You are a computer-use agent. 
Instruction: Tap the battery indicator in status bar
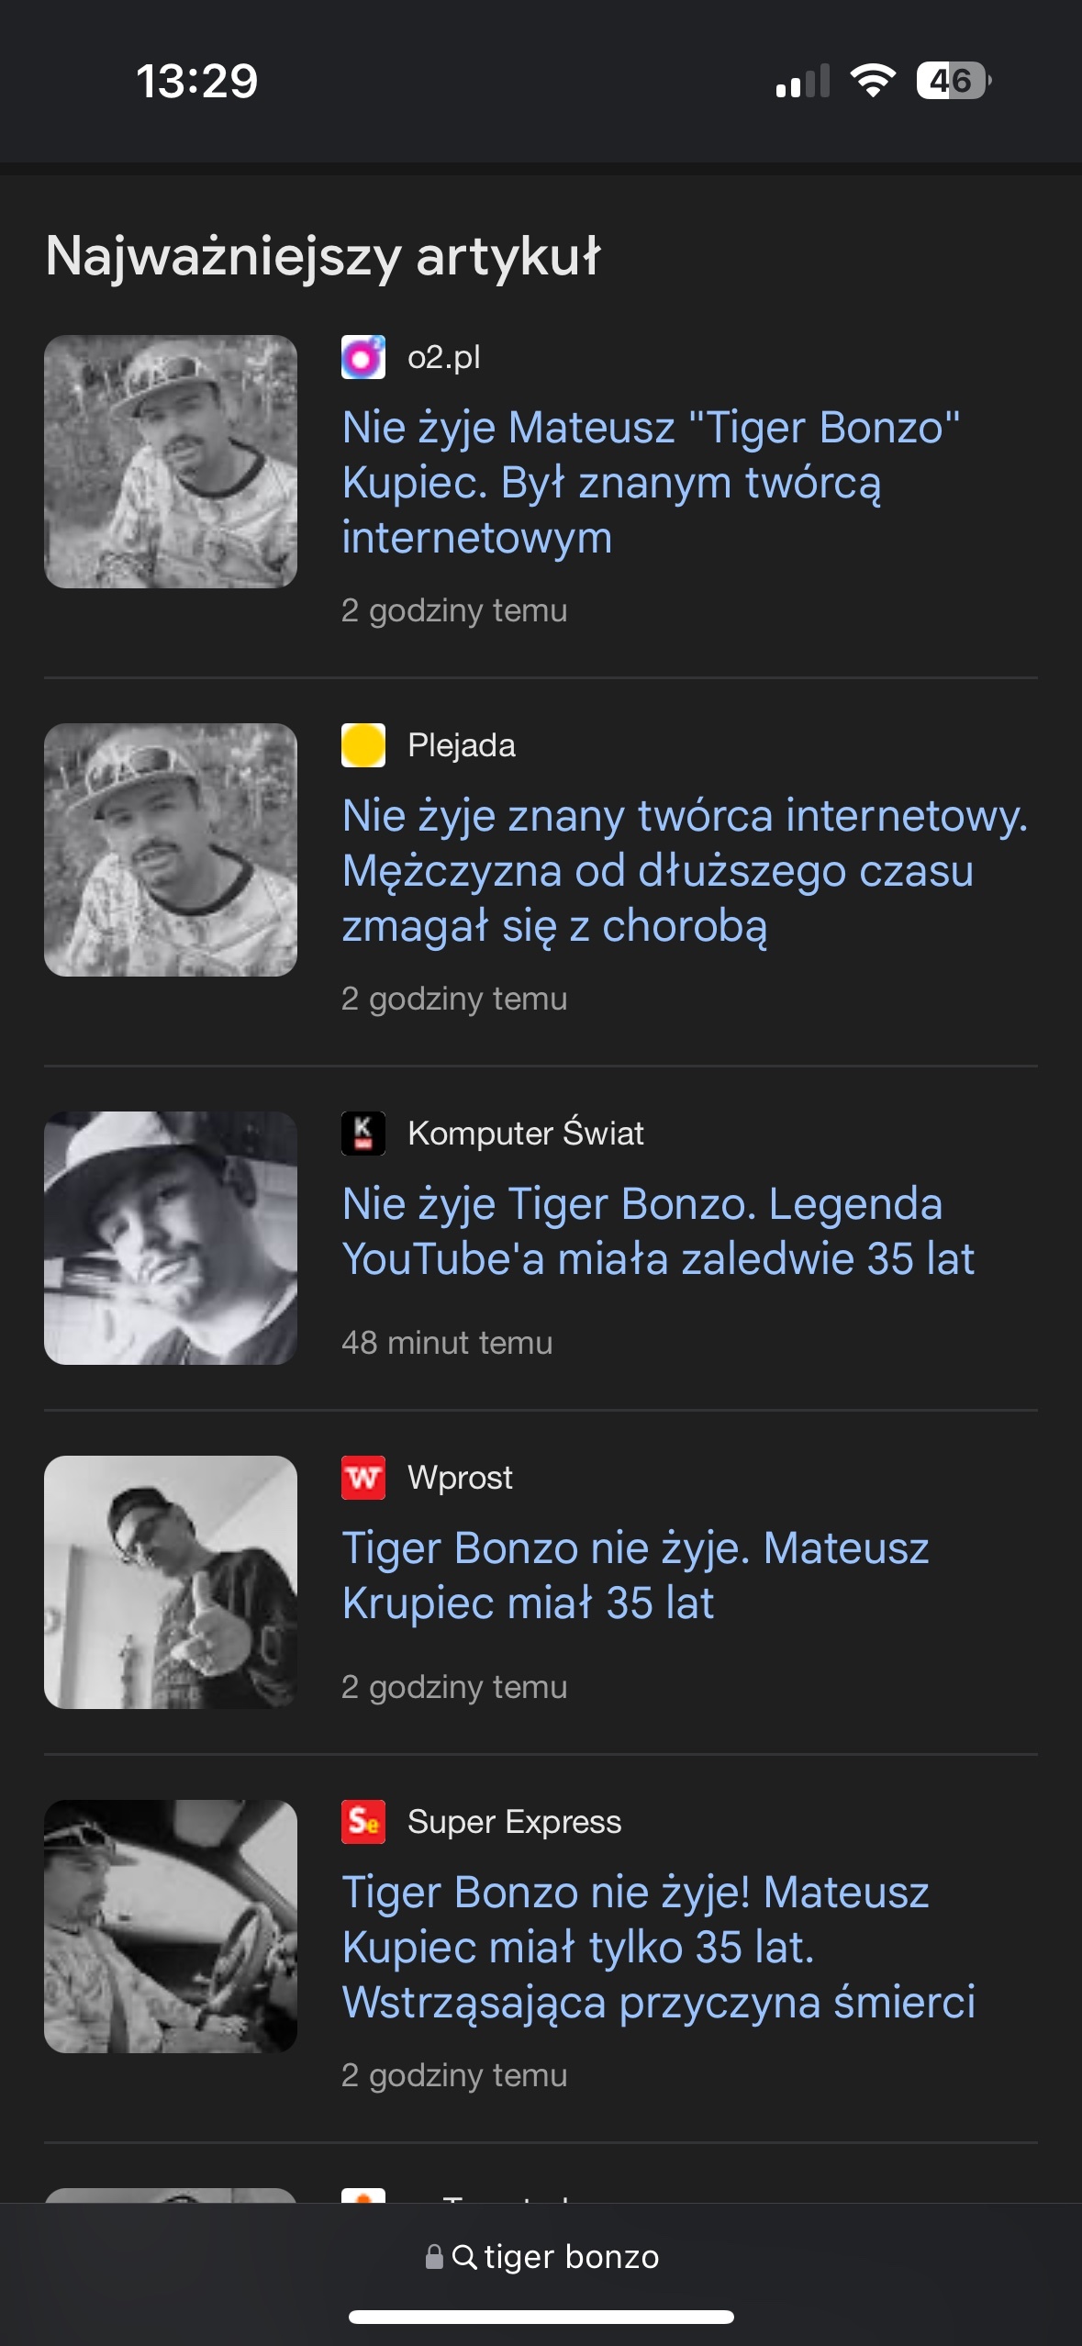pos(953,81)
